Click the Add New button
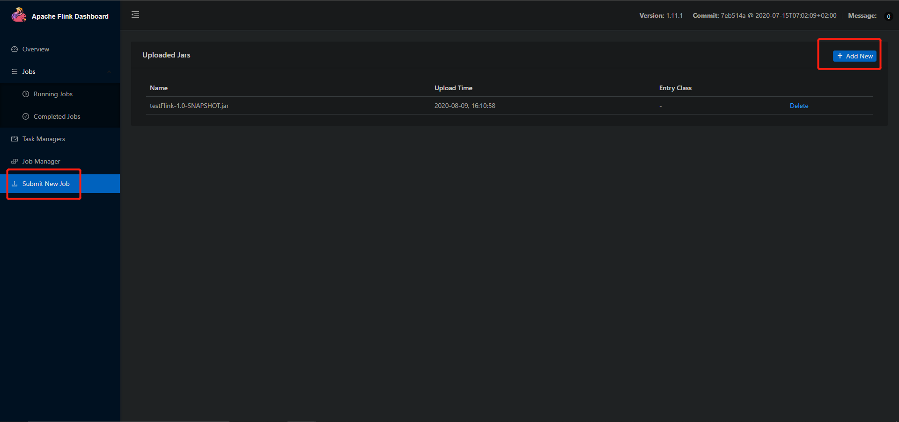Screen dimensions: 899x422 pyautogui.click(x=855, y=56)
